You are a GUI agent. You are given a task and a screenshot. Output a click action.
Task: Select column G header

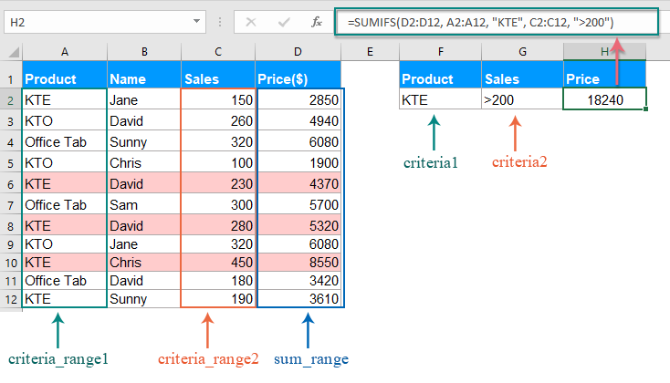[522, 52]
